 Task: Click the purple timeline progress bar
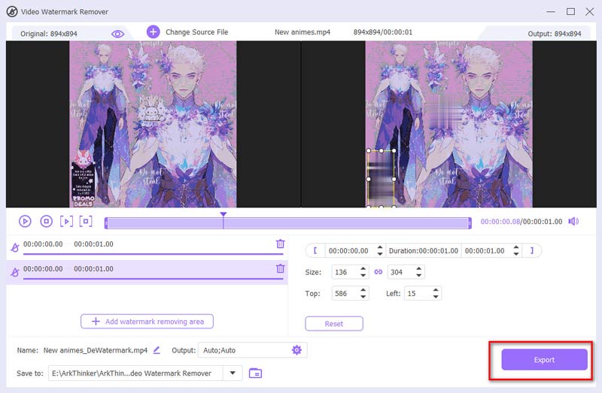288,223
